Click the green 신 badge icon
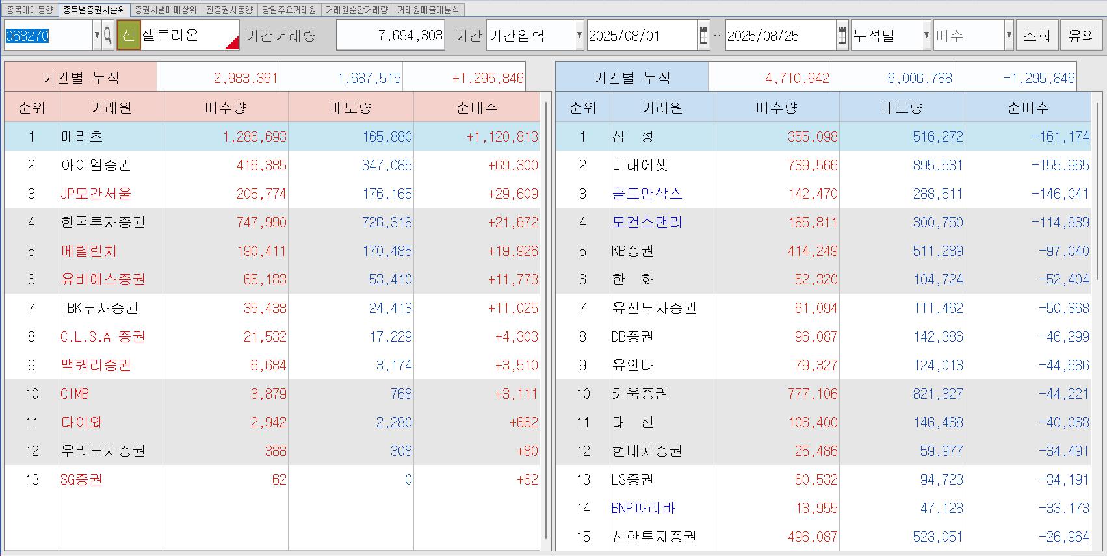 [129, 35]
